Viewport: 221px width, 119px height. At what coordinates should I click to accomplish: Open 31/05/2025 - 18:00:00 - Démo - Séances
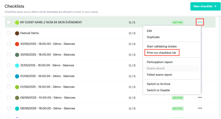click(x=47, y=65)
